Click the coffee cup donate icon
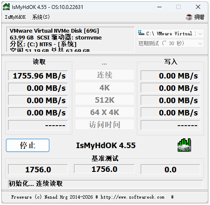 pyautogui.click(x=189, y=17)
